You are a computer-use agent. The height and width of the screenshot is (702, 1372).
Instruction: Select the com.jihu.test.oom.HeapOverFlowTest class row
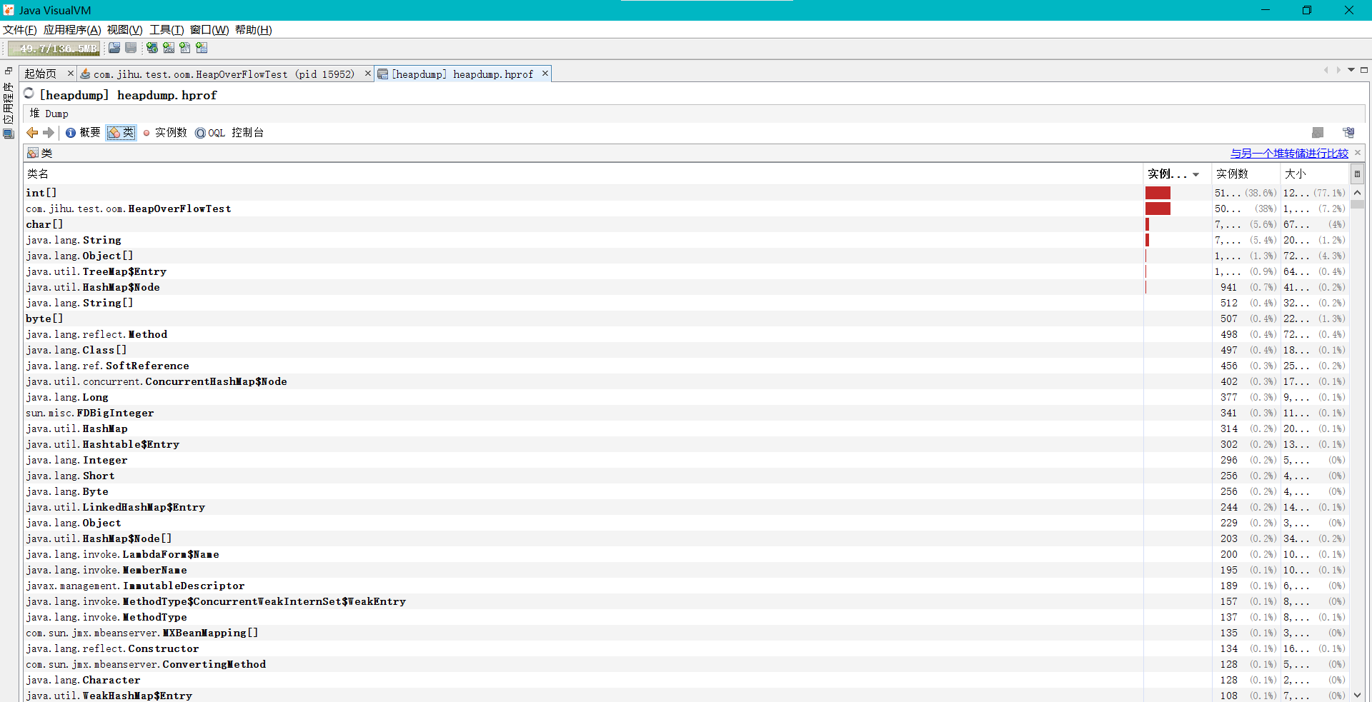(686, 209)
